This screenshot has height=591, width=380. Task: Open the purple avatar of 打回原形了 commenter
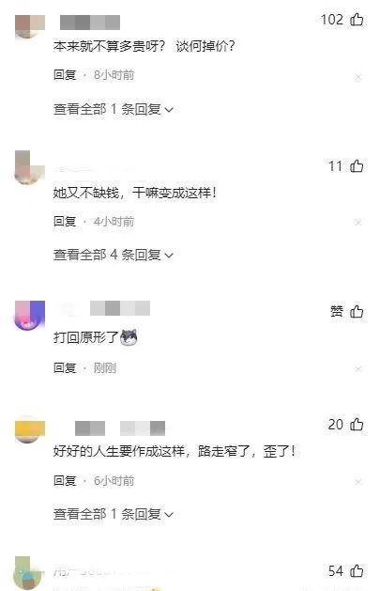coord(29,316)
